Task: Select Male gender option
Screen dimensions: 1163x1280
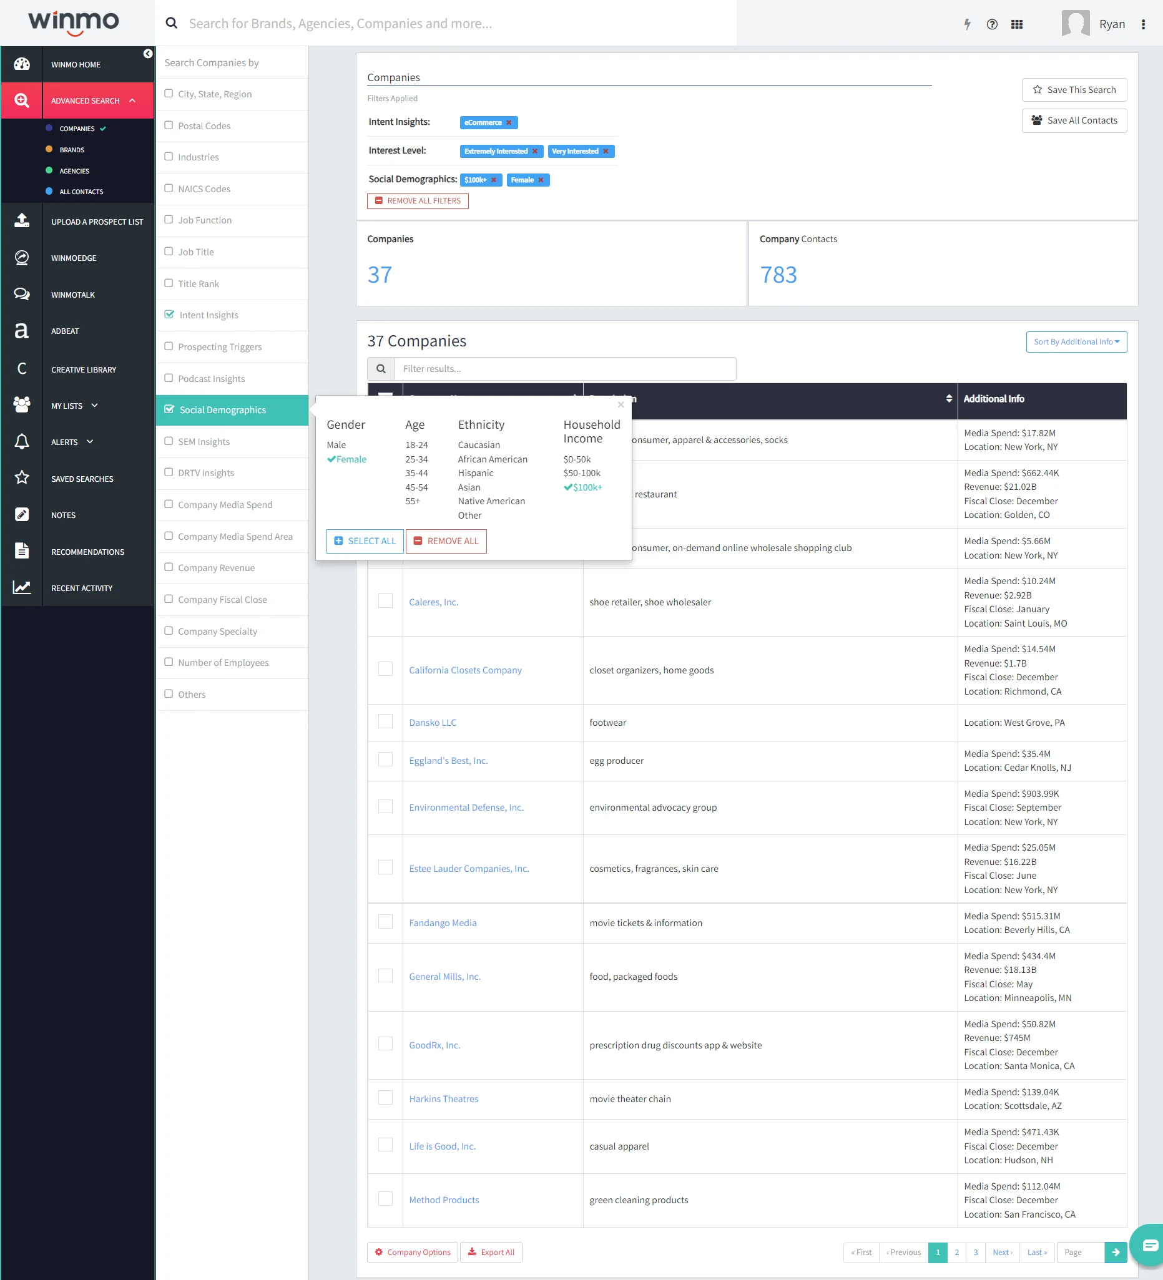Action: click(x=336, y=445)
